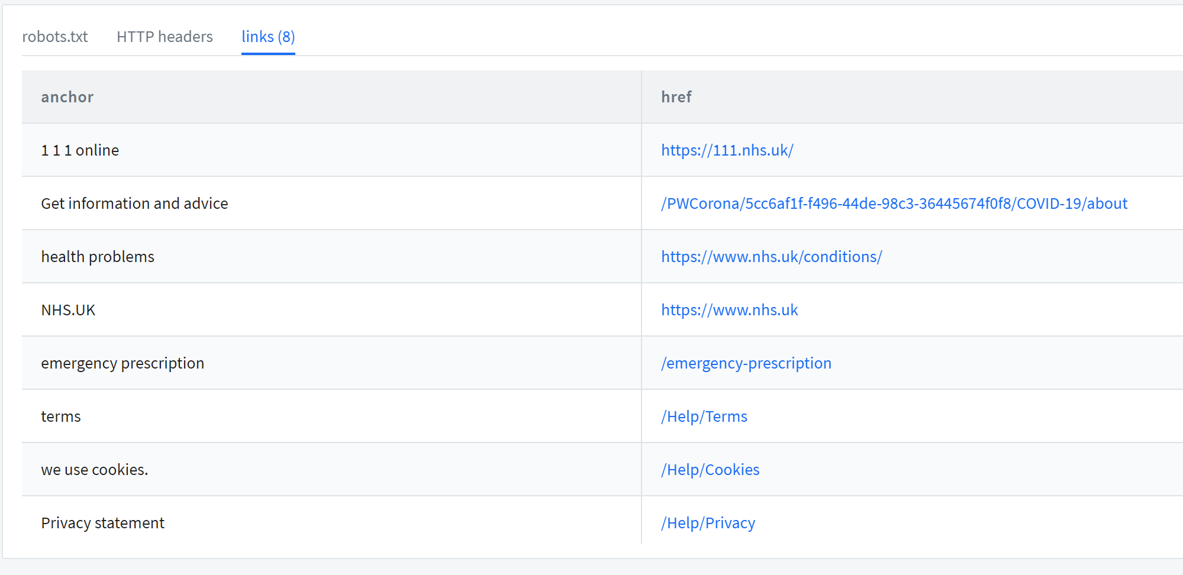Viewport: 1183px width, 575px height.
Task: Open the HTTP headers tab
Action: 165,36
